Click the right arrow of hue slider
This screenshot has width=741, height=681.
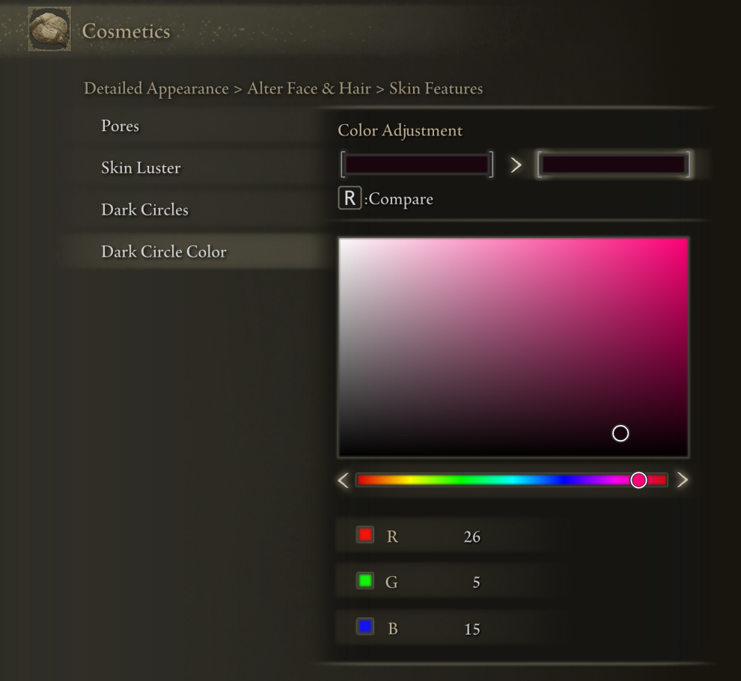[x=683, y=480]
